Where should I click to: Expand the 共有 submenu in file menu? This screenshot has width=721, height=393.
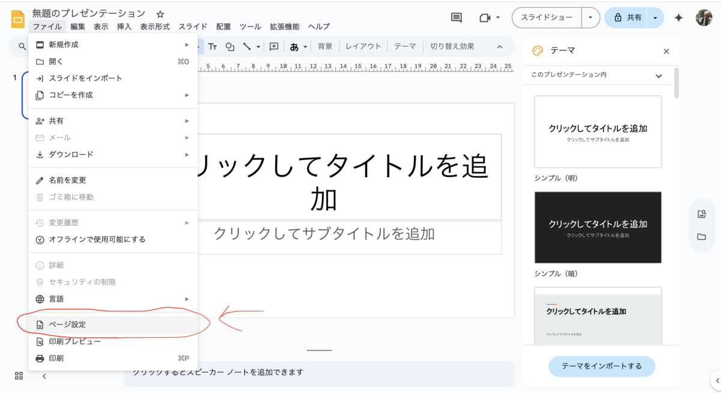(x=113, y=121)
